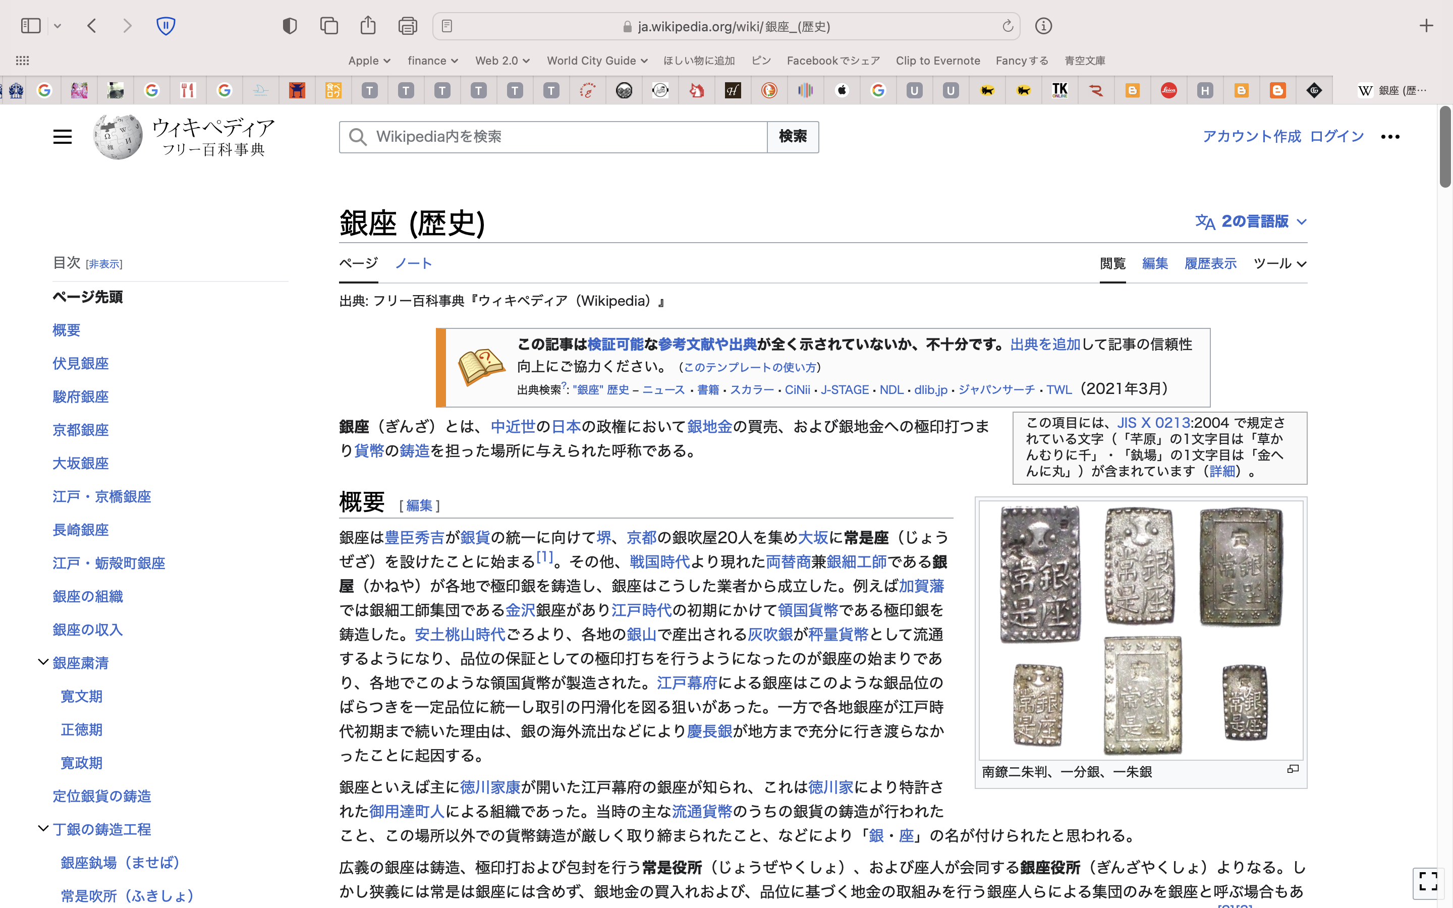Click the print icon in toolbar
Viewport: 1453px width, 908px height.
407,26
